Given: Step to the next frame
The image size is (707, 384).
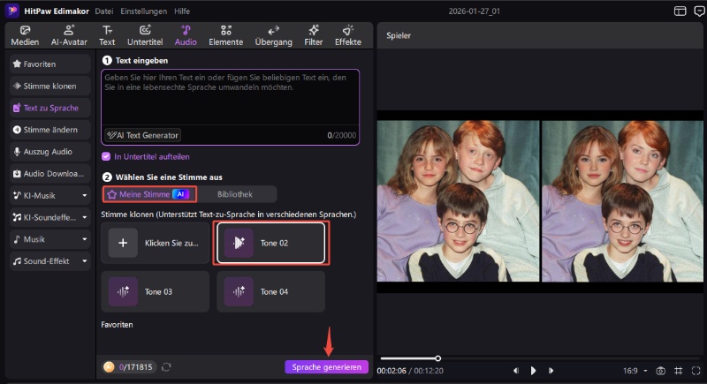Looking at the screenshot, I should (551, 371).
